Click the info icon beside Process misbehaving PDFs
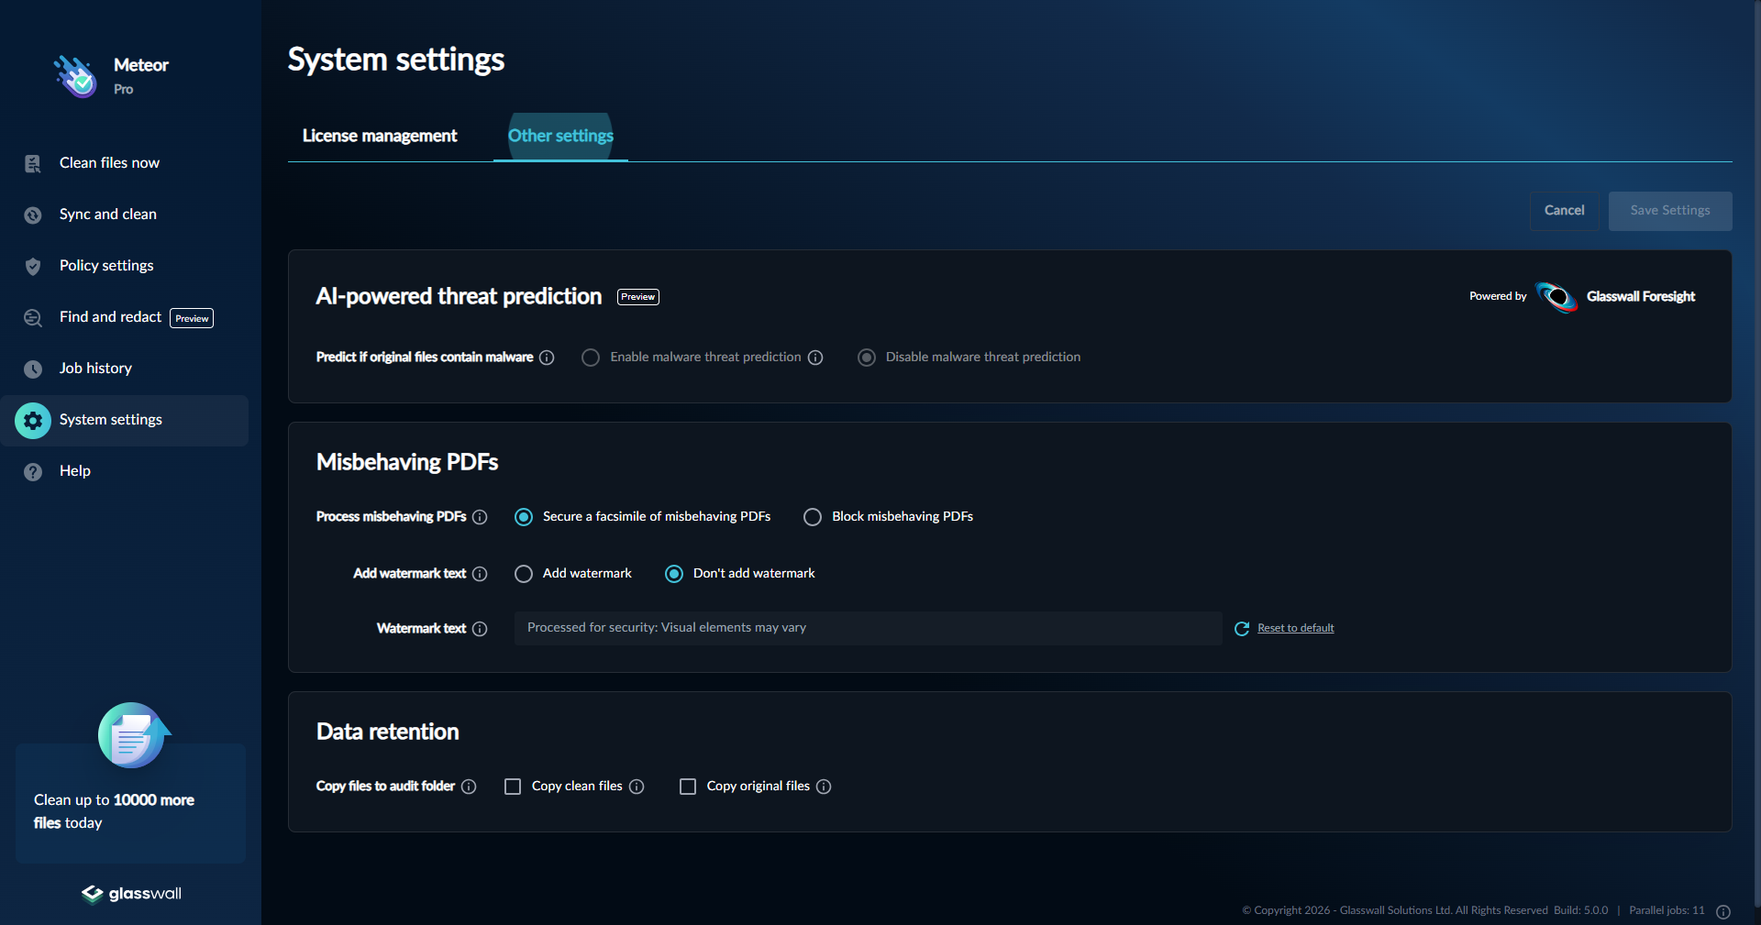This screenshot has width=1761, height=925. (x=480, y=517)
